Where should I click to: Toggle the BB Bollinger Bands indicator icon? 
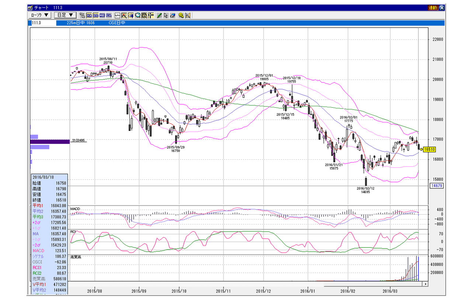96,15
